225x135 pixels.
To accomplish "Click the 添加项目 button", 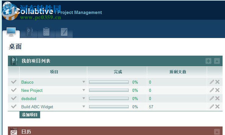I will [30, 115].
